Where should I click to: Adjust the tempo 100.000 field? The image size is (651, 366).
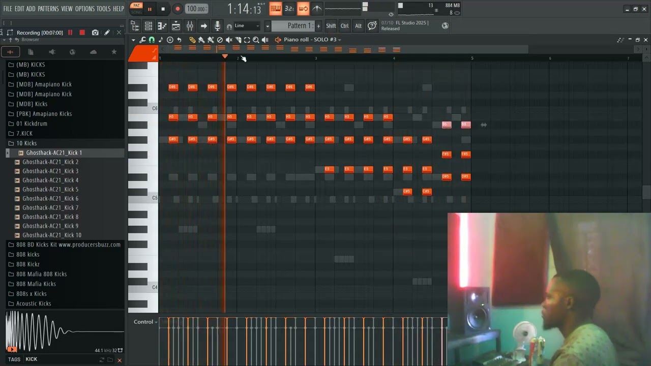pyautogui.click(x=196, y=9)
